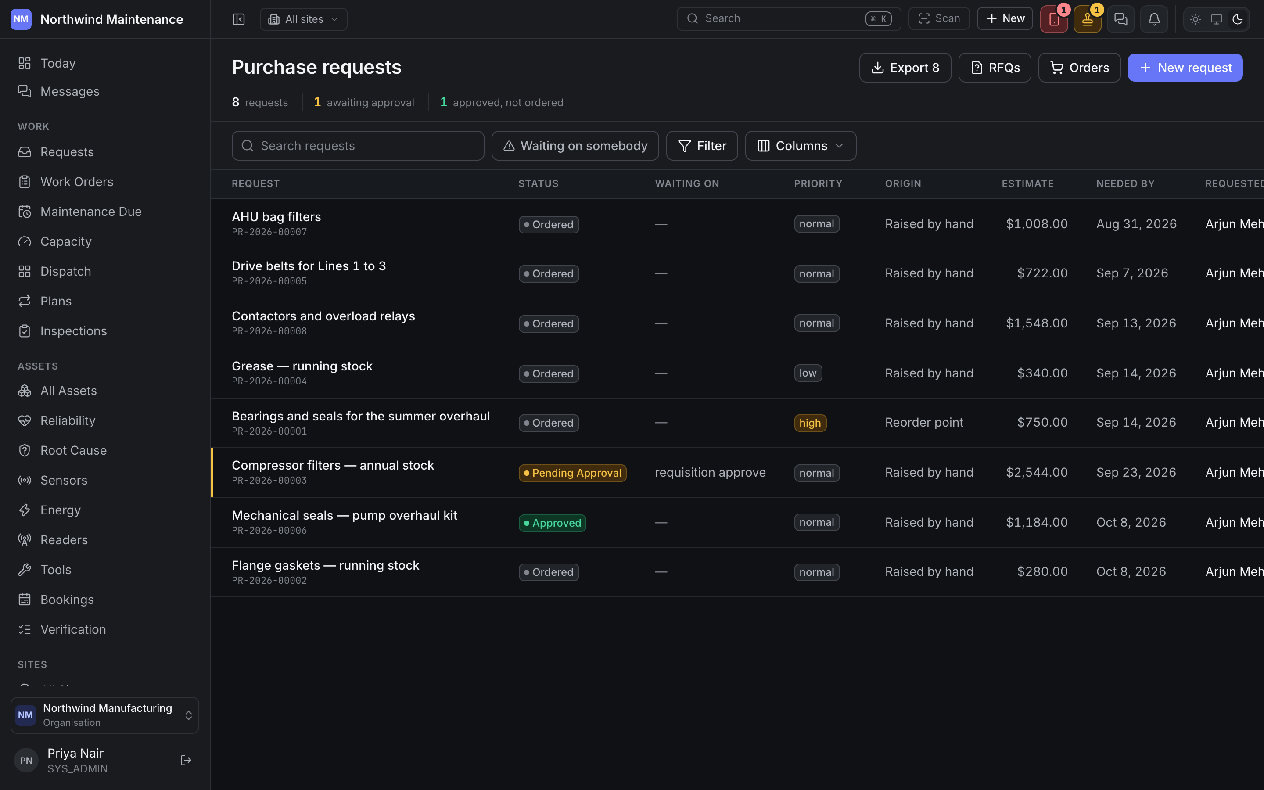1264x790 pixels.
Task: Open Work Orders in sidebar
Action: pyautogui.click(x=105, y=182)
